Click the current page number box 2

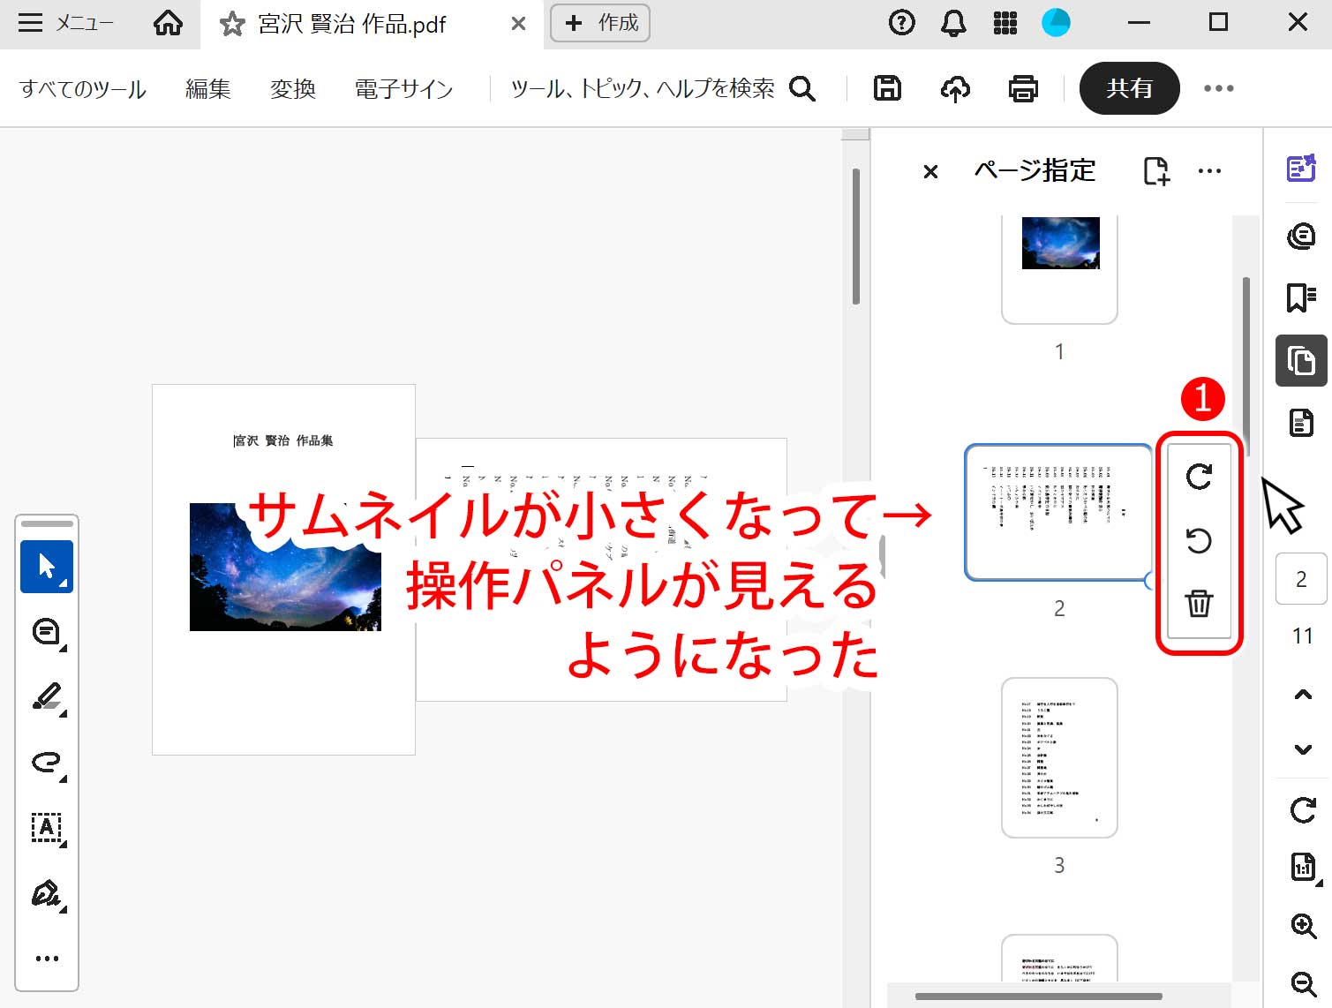[1301, 579]
